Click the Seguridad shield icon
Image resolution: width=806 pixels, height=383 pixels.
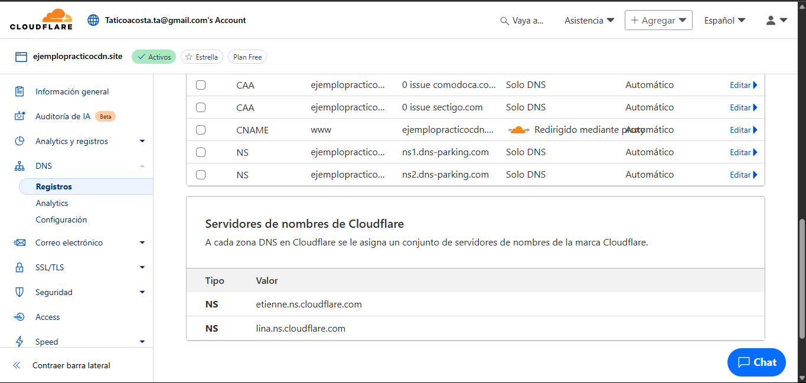(x=19, y=292)
